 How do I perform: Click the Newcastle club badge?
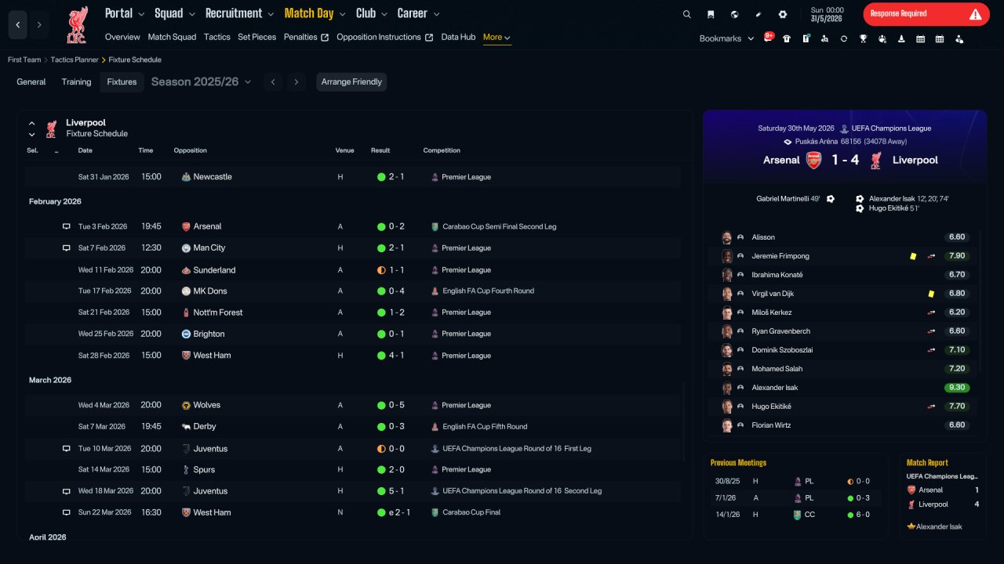coord(186,177)
